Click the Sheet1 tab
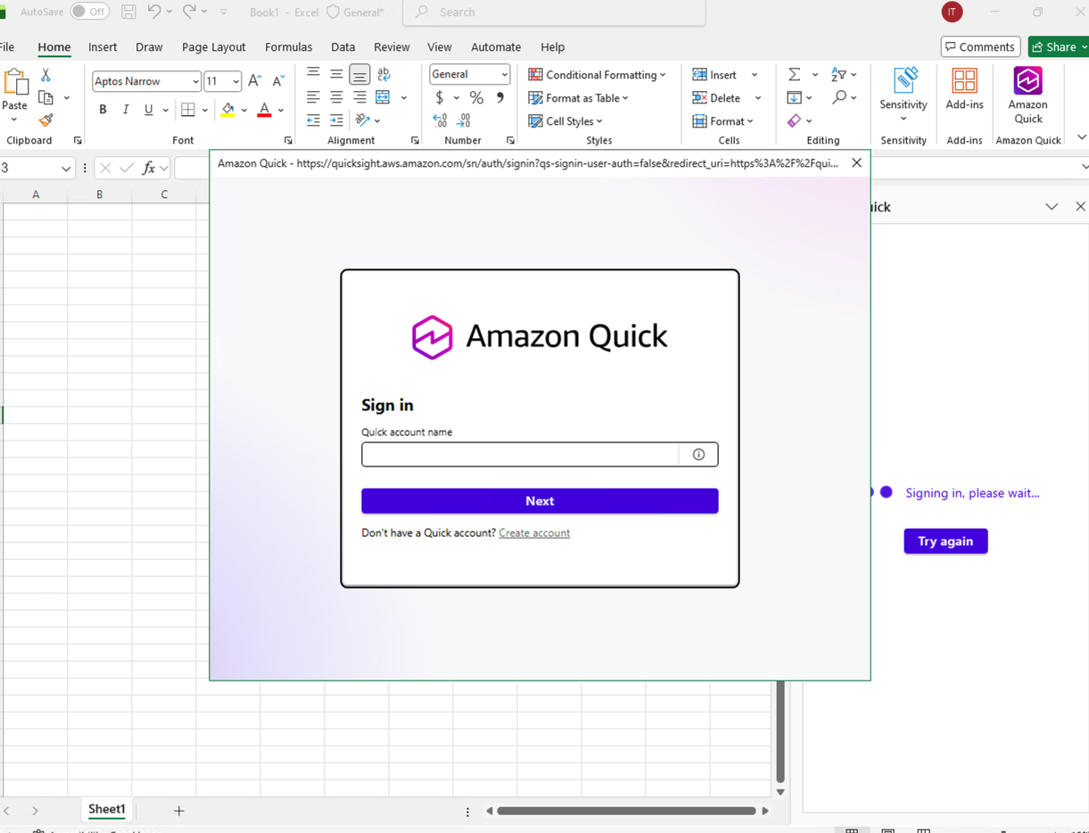The width and height of the screenshot is (1089, 833). pyautogui.click(x=106, y=810)
